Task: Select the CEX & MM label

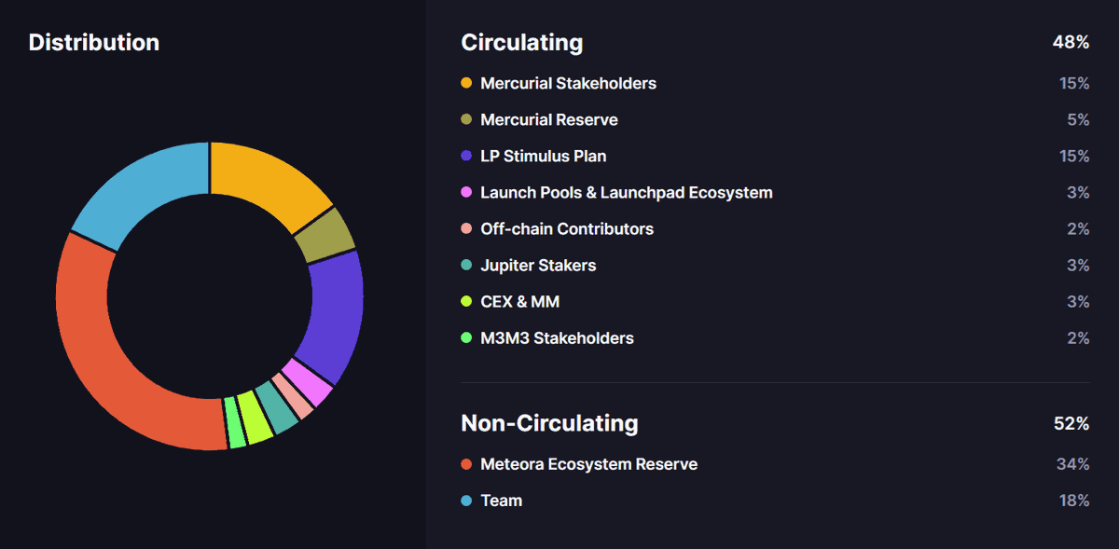Action: coord(519,302)
